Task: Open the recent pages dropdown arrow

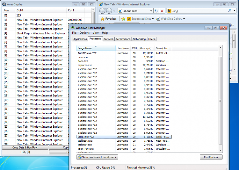Action: coord(114,11)
